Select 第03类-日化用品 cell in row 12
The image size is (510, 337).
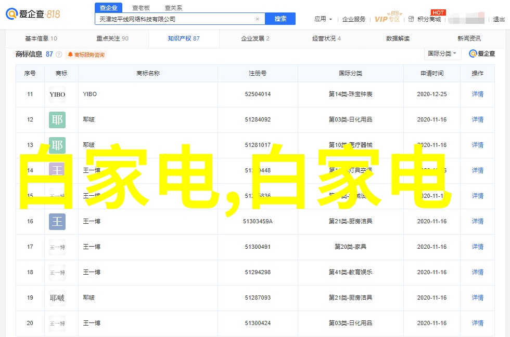(x=351, y=119)
